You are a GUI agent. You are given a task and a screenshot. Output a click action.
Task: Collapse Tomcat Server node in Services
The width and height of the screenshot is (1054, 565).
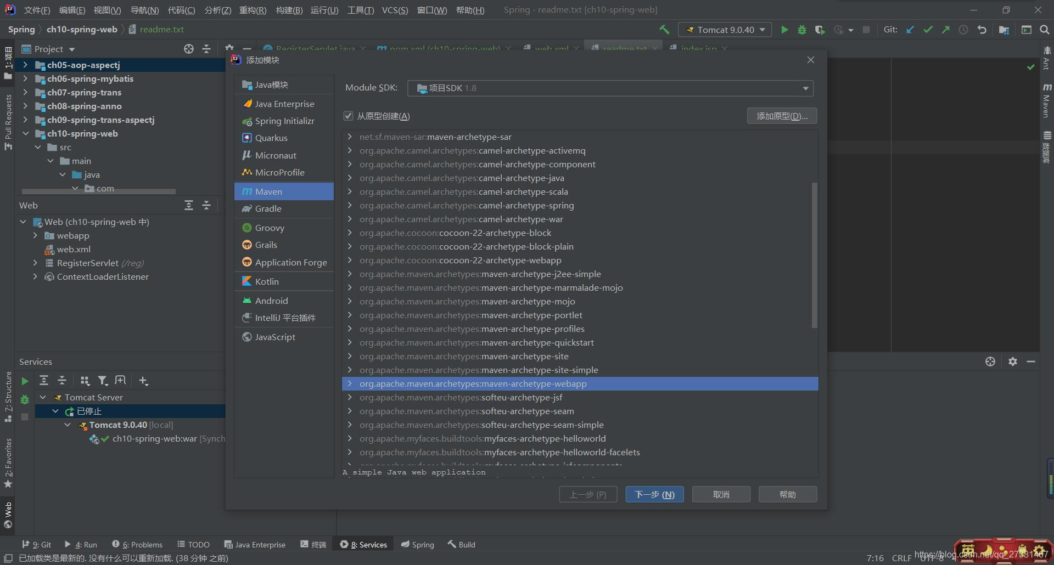pos(43,397)
